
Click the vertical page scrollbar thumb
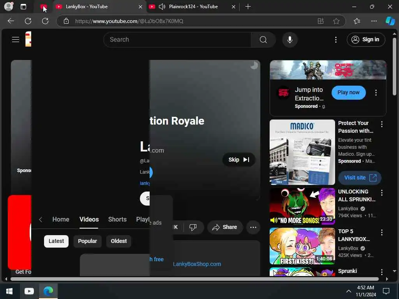click(x=394, y=67)
